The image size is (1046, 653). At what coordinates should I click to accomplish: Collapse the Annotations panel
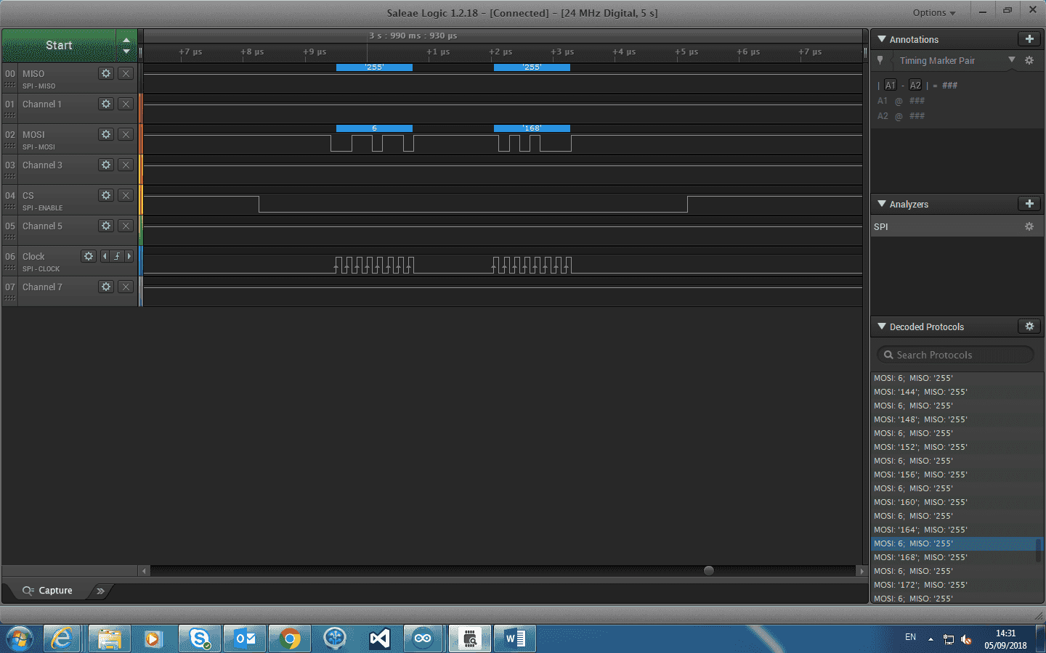(882, 39)
